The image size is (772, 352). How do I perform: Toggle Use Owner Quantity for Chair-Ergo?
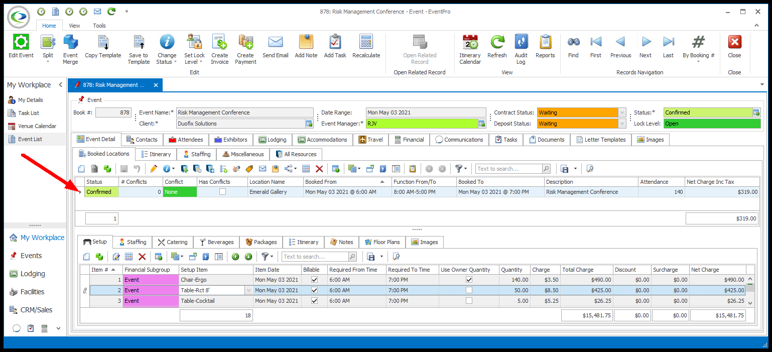click(x=469, y=280)
